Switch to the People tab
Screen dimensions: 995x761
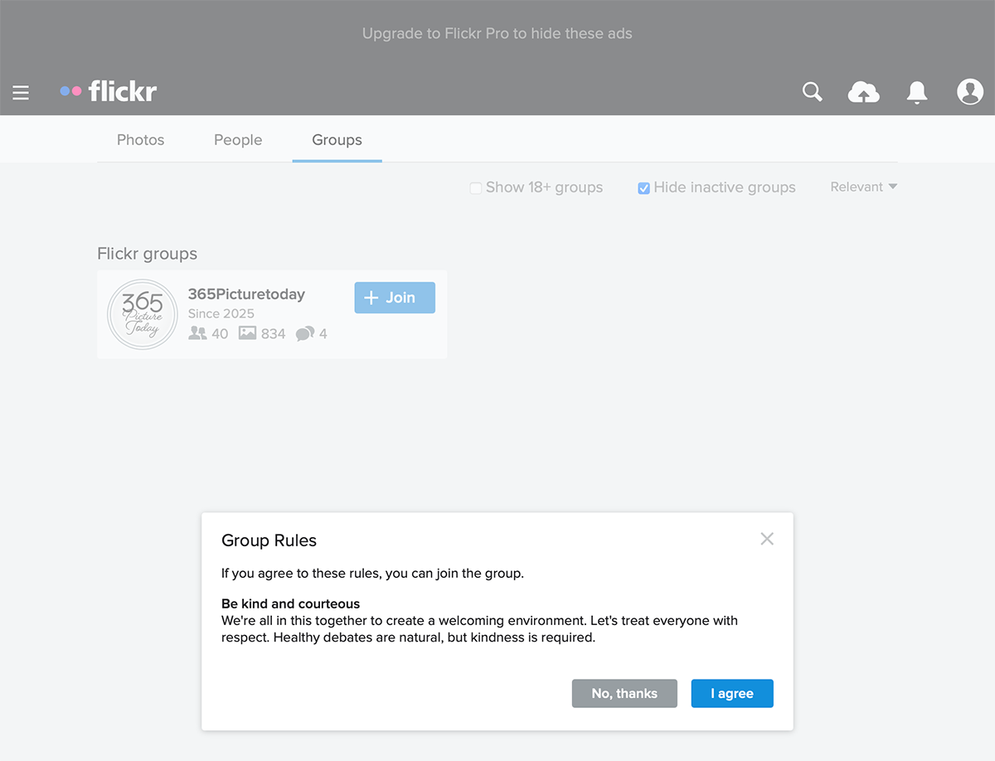pos(238,140)
